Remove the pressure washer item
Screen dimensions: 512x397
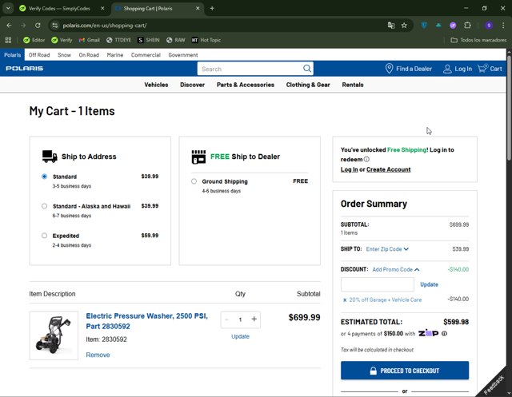98,355
